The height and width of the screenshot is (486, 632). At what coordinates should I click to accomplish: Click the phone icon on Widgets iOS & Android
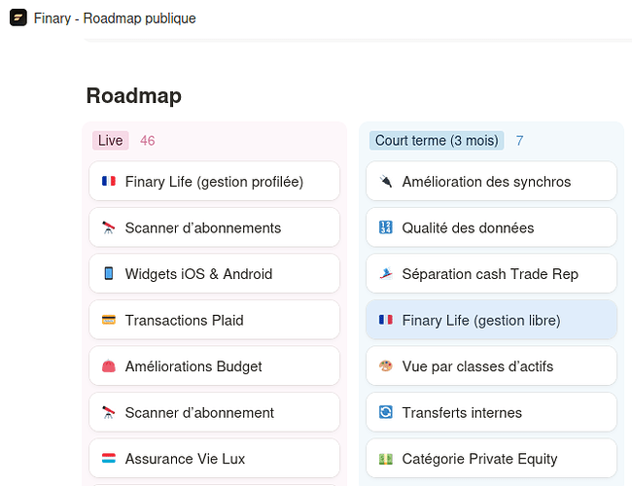click(108, 274)
